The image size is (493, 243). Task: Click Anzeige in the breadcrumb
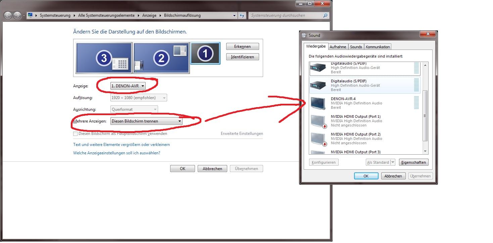pyautogui.click(x=149, y=15)
